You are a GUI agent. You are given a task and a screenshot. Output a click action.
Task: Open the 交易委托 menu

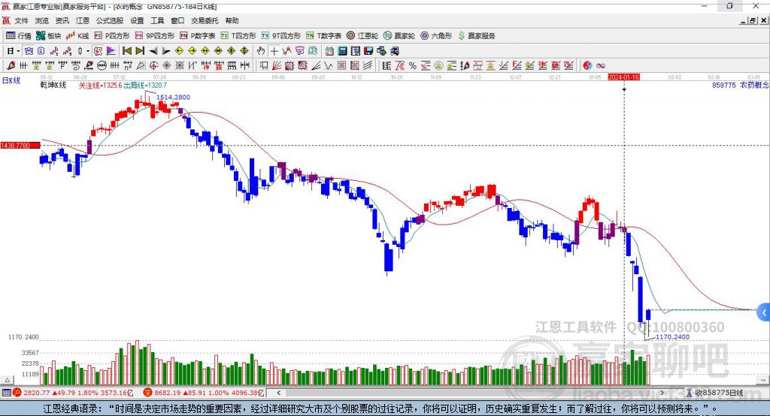(x=205, y=20)
